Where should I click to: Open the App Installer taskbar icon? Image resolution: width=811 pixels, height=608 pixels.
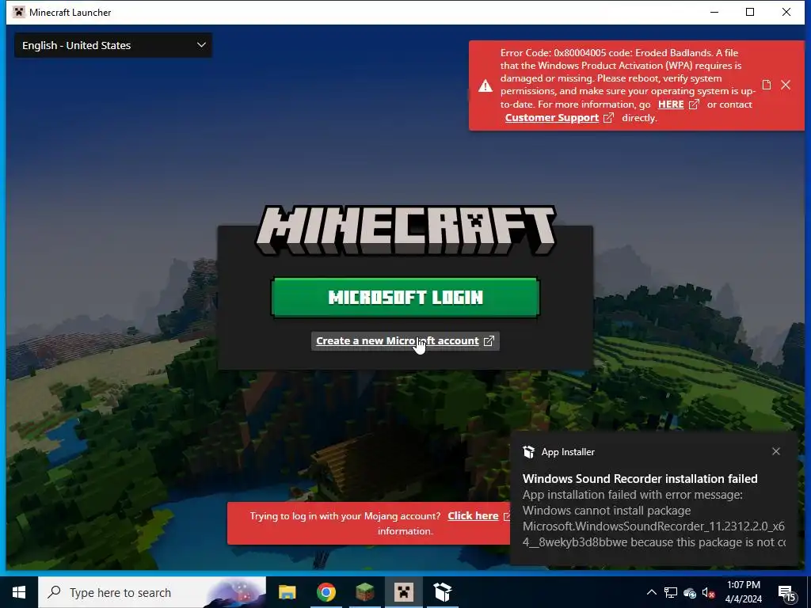(x=443, y=592)
